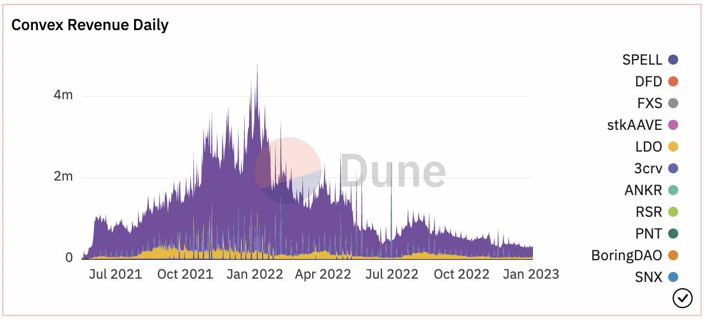Click the pink stkAAVE legend dot
The height and width of the screenshot is (321, 705).
coord(673,125)
